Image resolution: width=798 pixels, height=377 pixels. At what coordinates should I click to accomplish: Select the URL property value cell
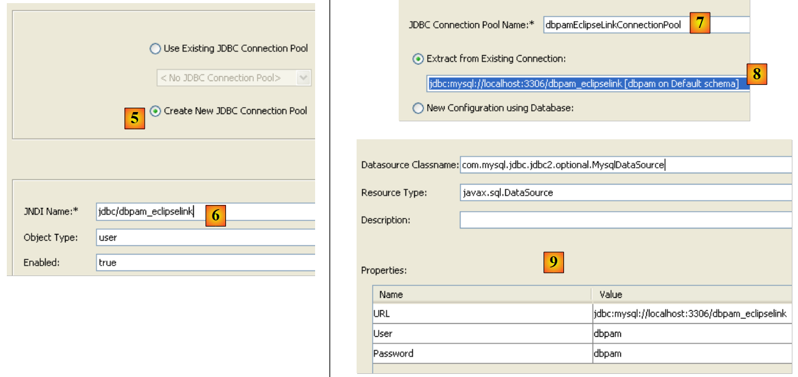click(x=691, y=314)
